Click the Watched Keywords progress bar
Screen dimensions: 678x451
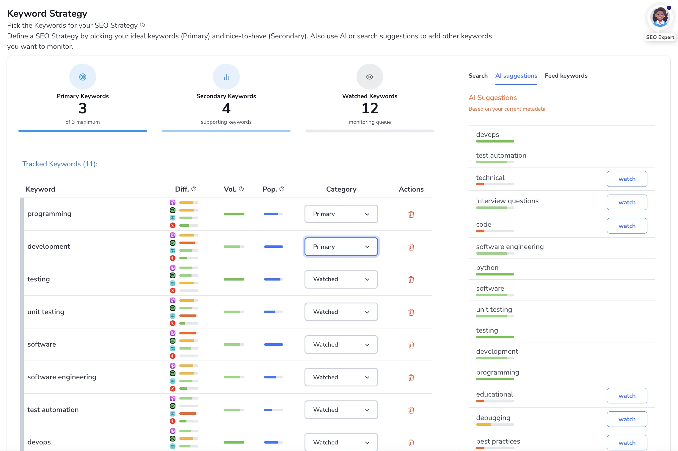[x=370, y=131]
